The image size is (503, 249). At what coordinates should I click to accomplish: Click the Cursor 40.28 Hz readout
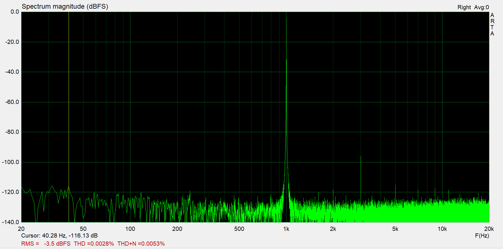pyautogui.click(x=59, y=236)
